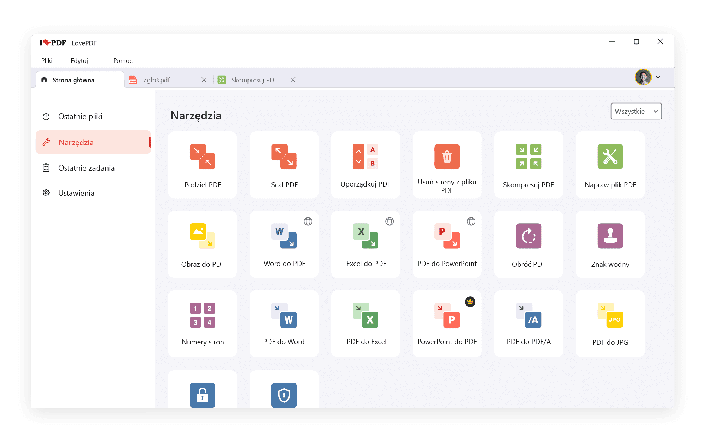Open the Obróć PDF tool
The height and width of the screenshot is (443, 707).
pyautogui.click(x=528, y=244)
